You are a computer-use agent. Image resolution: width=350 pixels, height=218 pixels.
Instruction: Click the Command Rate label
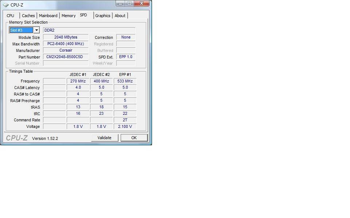tap(27, 120)
